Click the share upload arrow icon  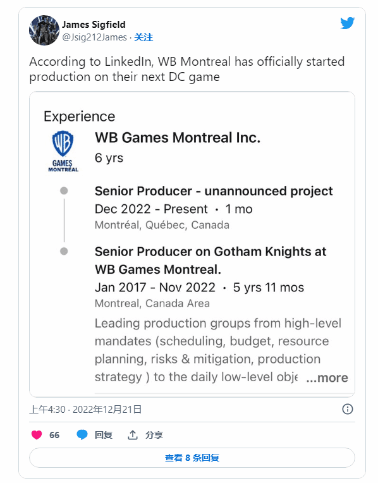(133, 435)
